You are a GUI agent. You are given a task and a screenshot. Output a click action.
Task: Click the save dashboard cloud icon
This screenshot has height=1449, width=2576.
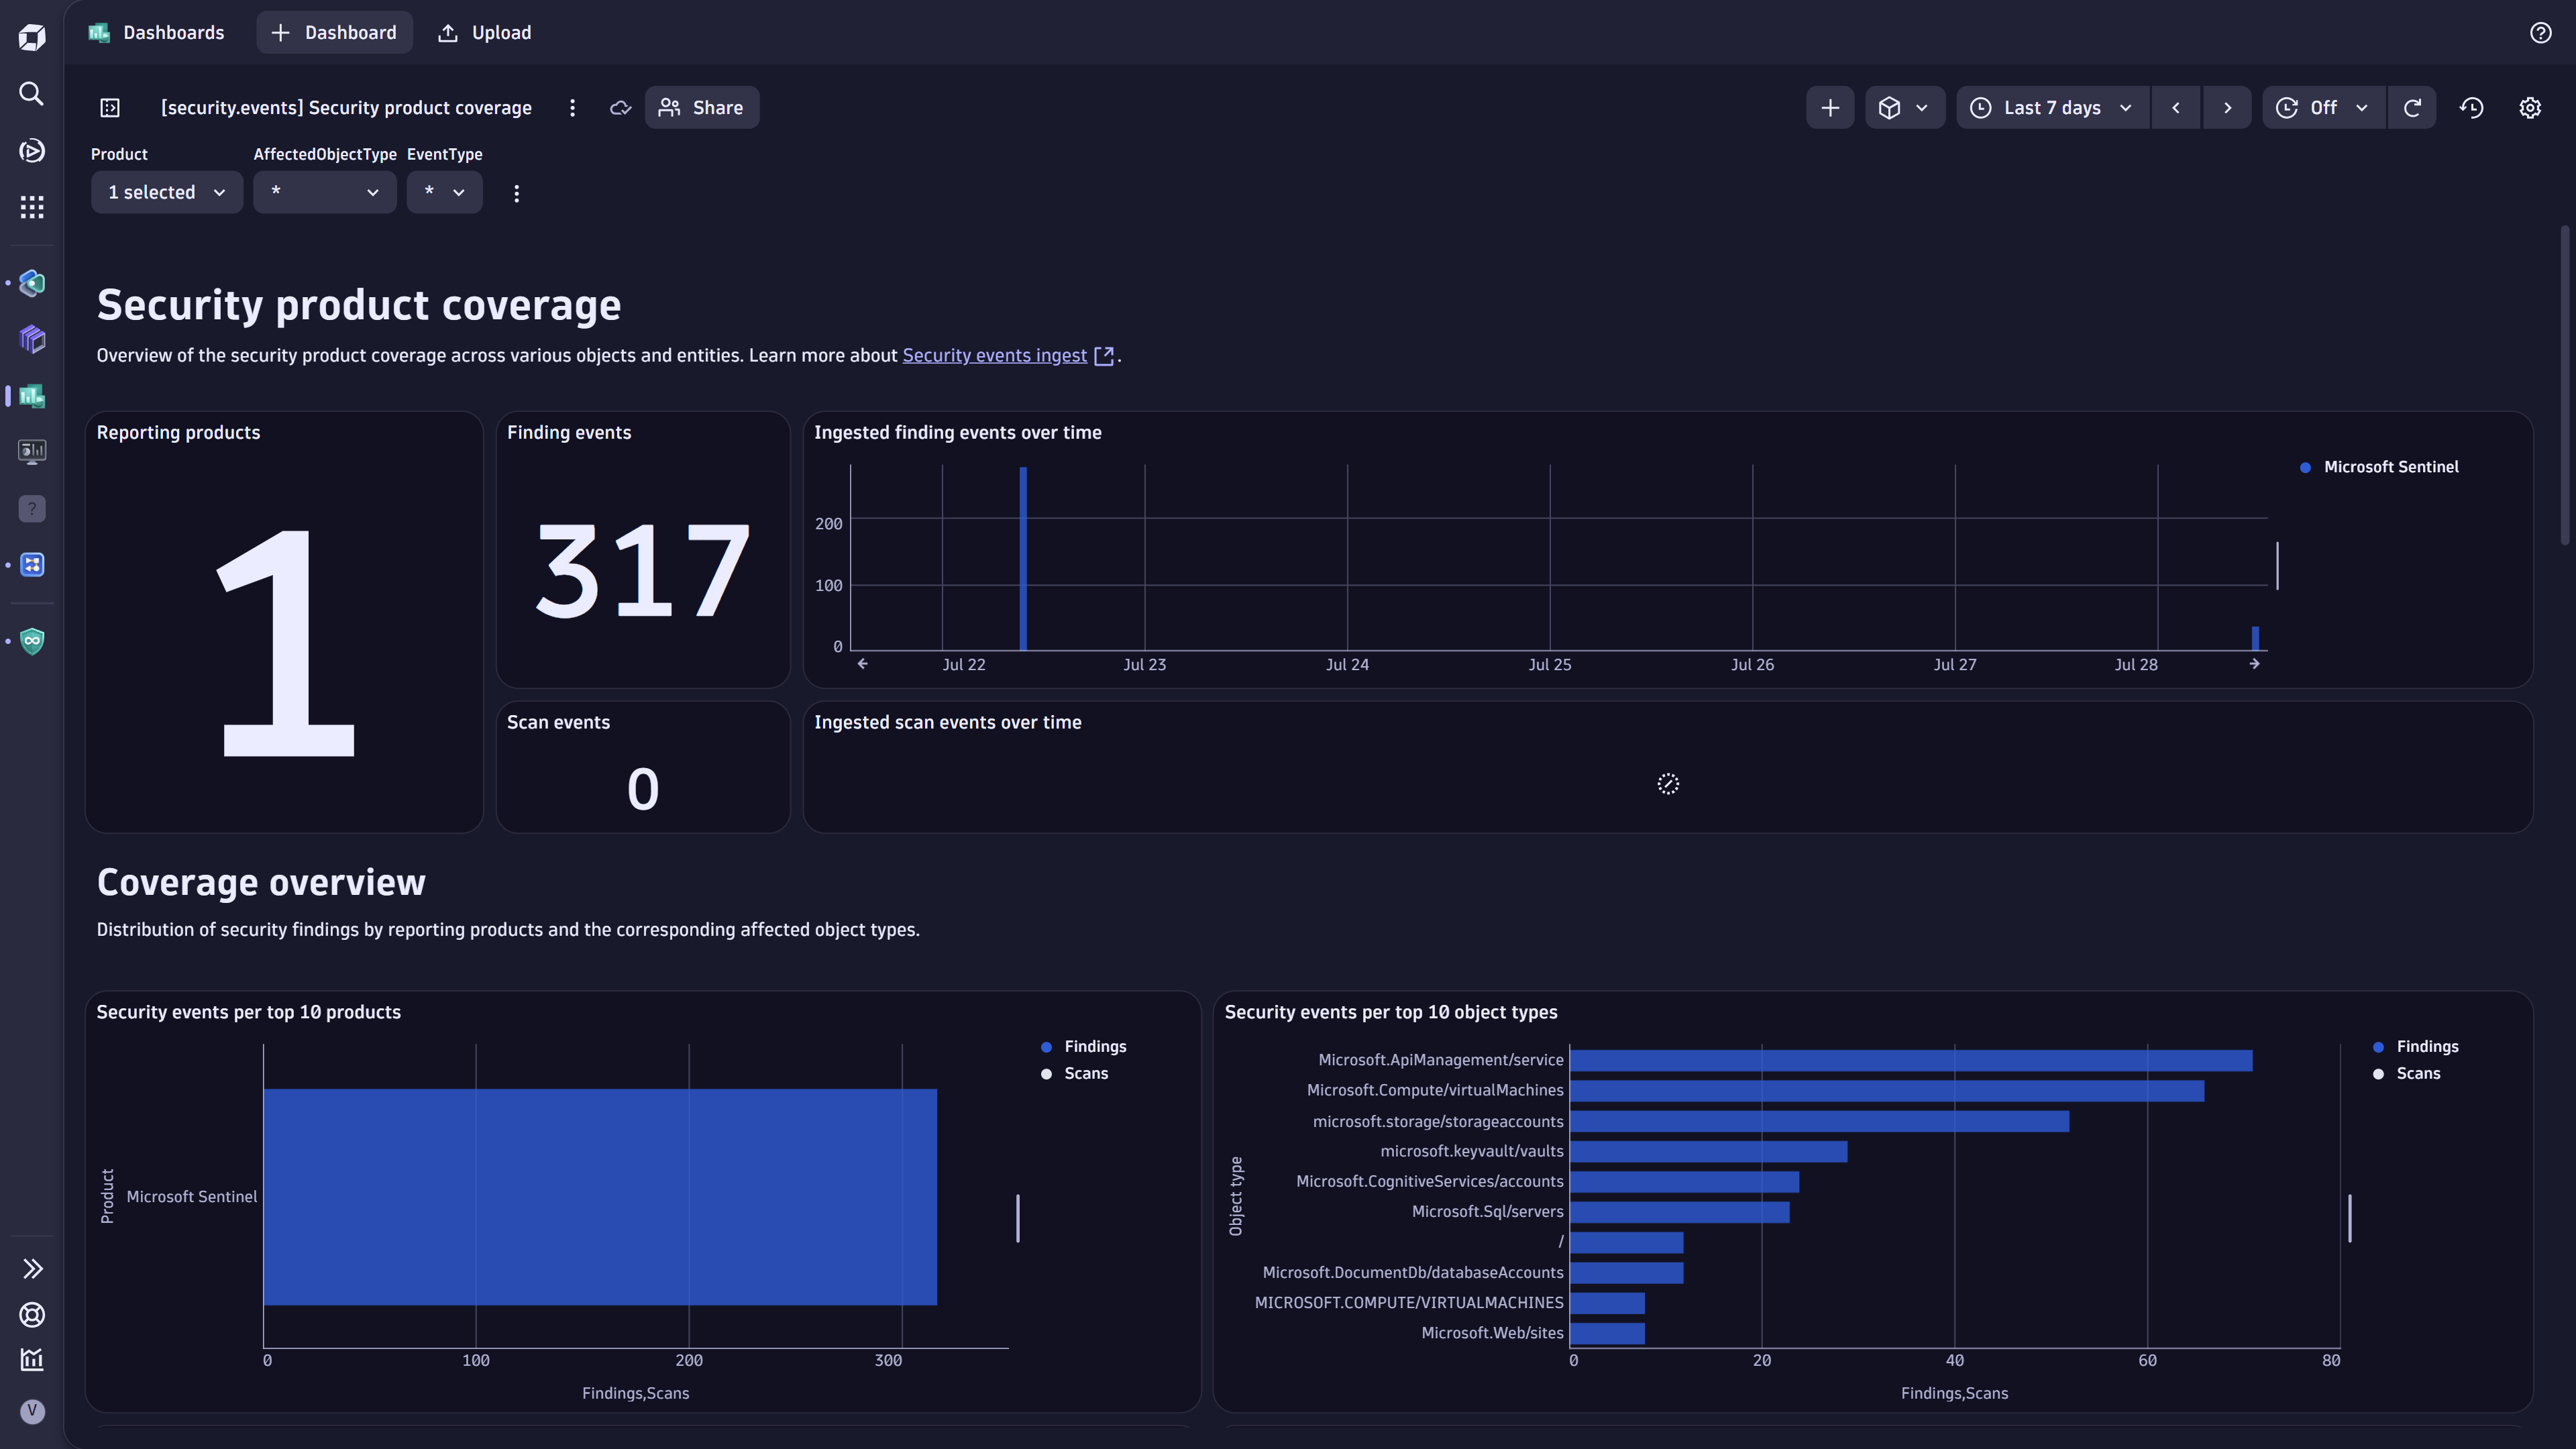[620, 107]
